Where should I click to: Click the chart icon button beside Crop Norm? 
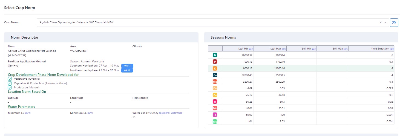coord(394,22)
